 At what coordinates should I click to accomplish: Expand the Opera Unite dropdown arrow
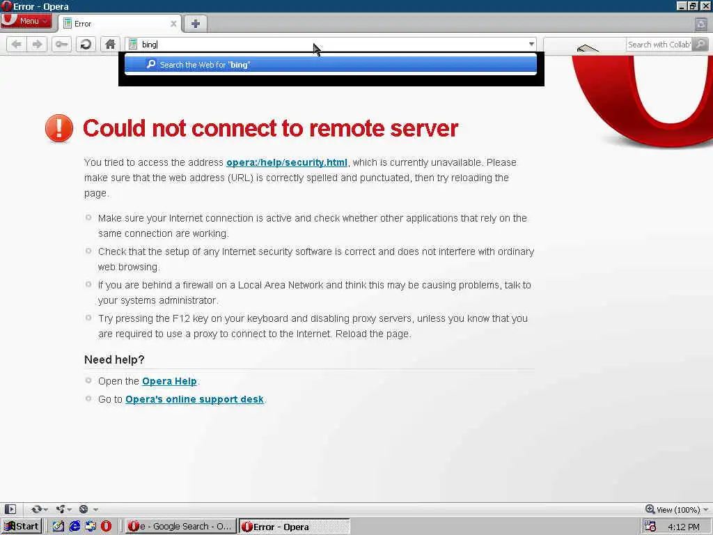(x=70, y=509)
